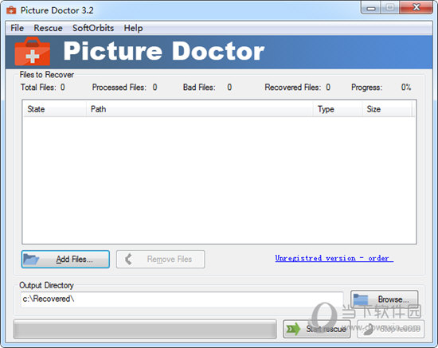Click the open-folder icon on Add Files

[x=31, y=259]
